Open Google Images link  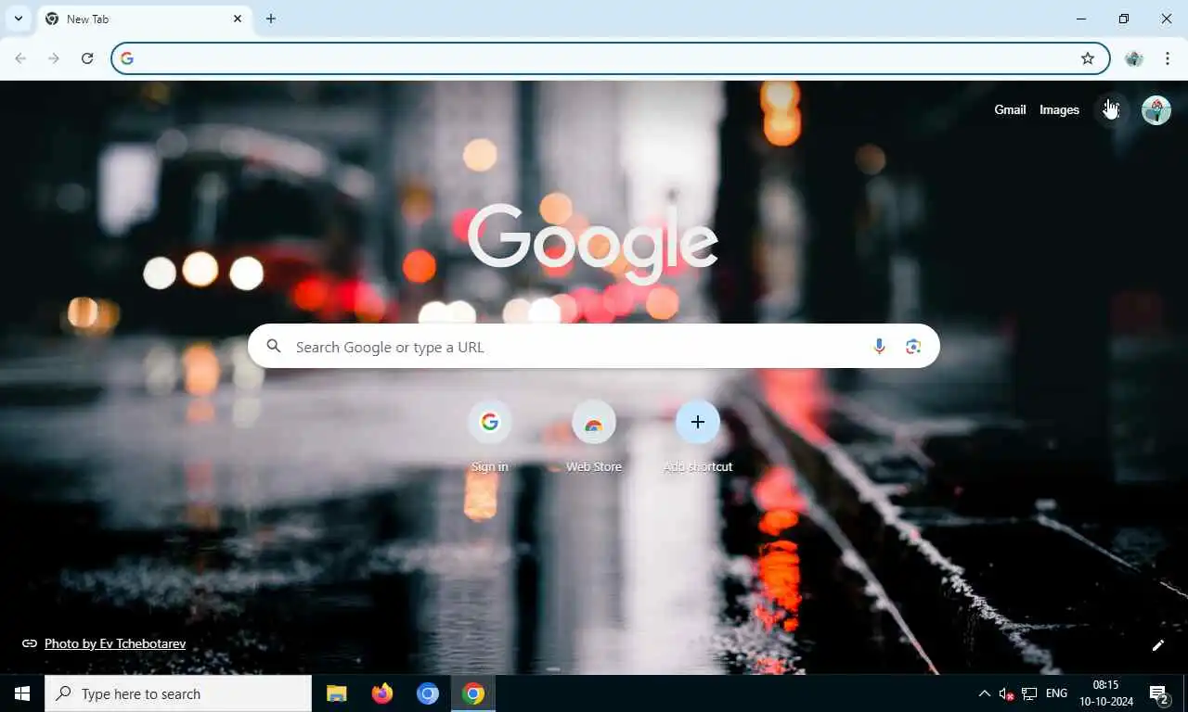pos(1059,109)
